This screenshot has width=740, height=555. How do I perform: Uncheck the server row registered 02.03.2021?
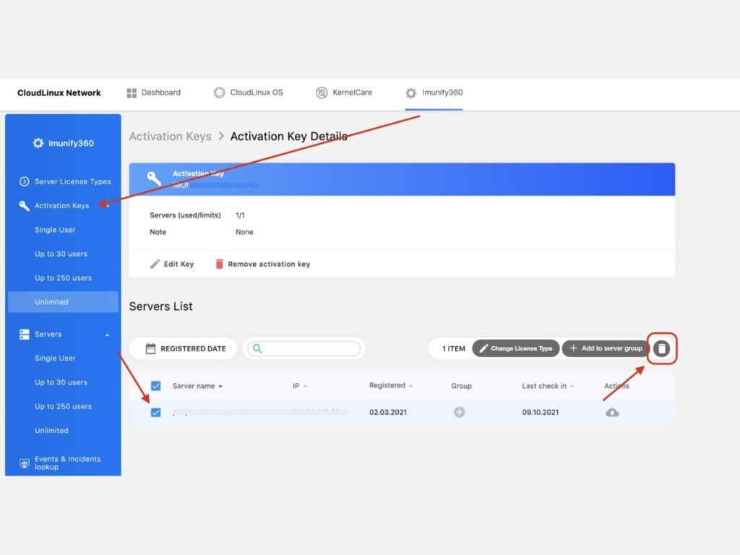click(x=156, y=413)
